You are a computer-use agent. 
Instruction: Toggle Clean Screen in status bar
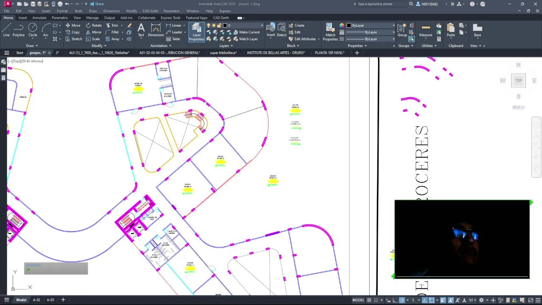click(x=531, y=300)
